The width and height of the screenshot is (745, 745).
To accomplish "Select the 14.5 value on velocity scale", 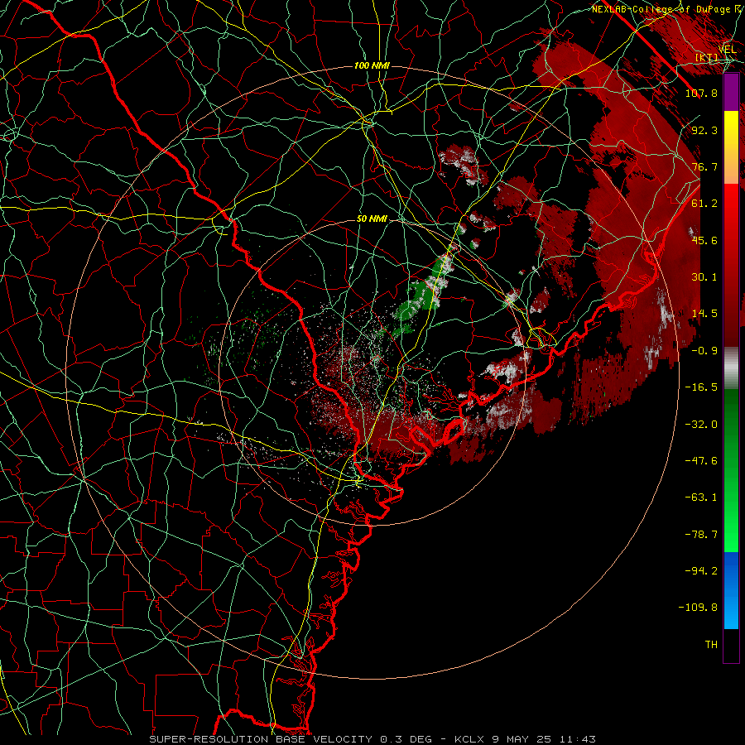I will 704,314.
